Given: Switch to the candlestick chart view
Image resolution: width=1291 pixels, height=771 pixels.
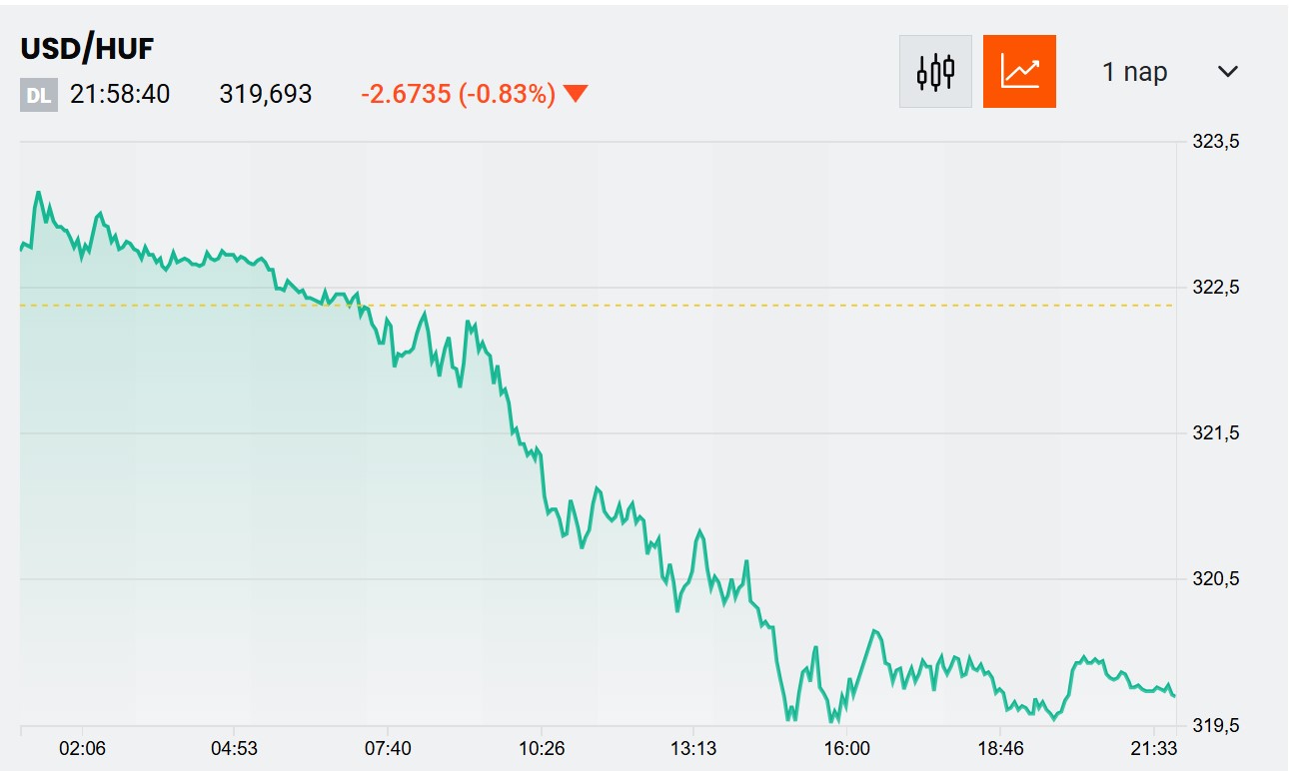Looking at the screenshot, I should coord(935,71).
